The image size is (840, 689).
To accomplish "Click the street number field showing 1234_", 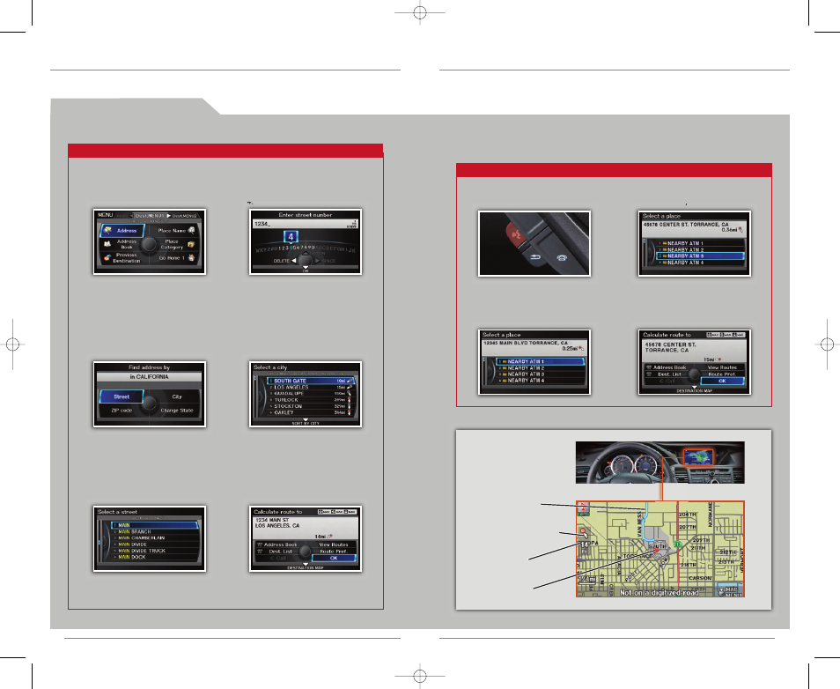I will (x=306, y=224).
